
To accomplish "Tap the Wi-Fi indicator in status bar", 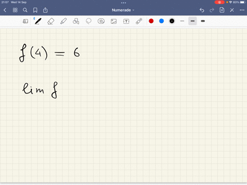I will tap(231, 2).
